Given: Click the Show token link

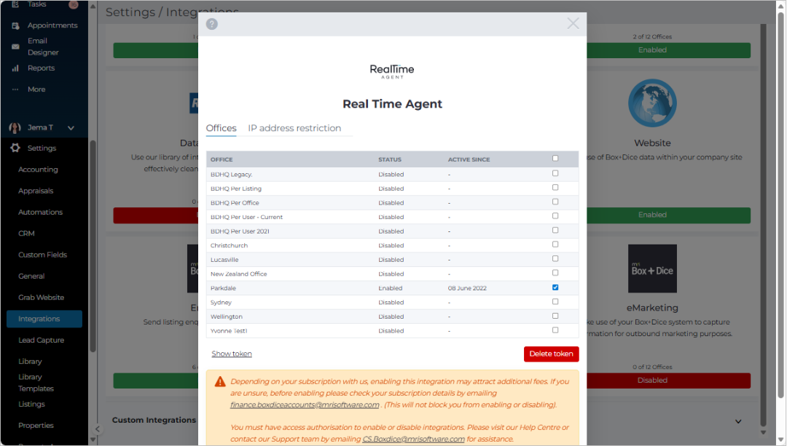Looking at the screenshot, I should [232, 354].
